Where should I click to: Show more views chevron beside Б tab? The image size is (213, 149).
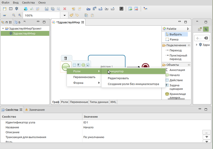(x=25, y=22)
